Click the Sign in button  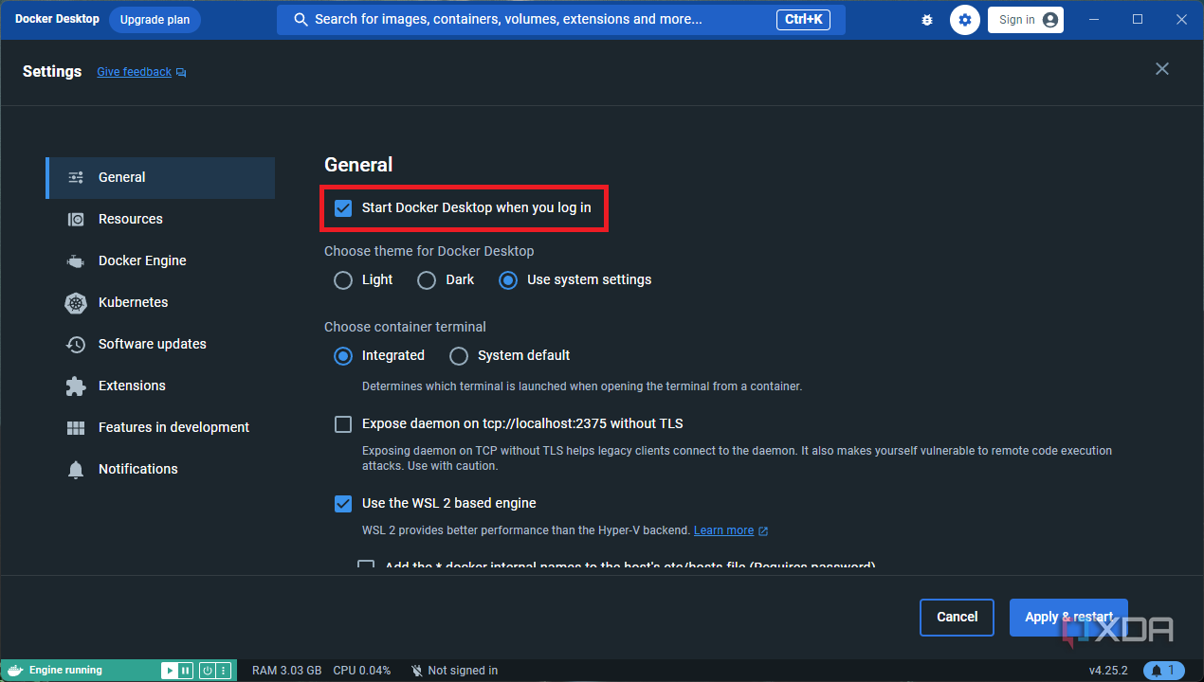coord(1026,20)
